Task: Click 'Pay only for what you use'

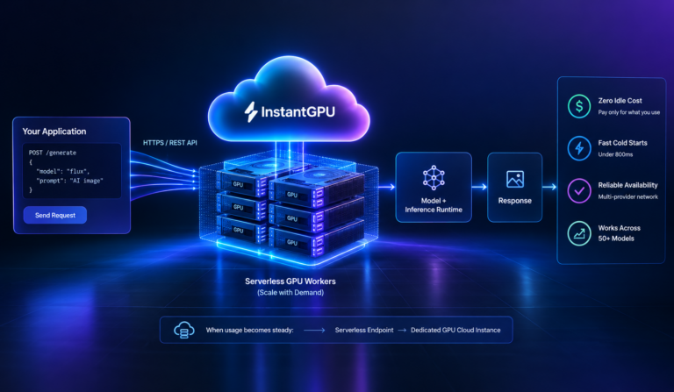Action: pyautogui.click(x=629, y=112)
